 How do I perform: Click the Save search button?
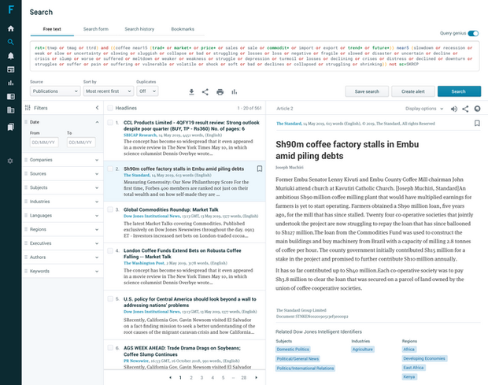(367, 91)
